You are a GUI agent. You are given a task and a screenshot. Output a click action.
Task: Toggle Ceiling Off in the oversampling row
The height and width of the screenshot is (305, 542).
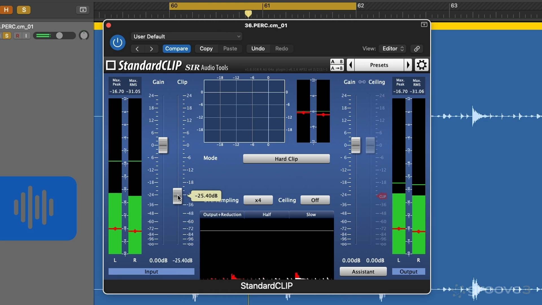(315, 200)
